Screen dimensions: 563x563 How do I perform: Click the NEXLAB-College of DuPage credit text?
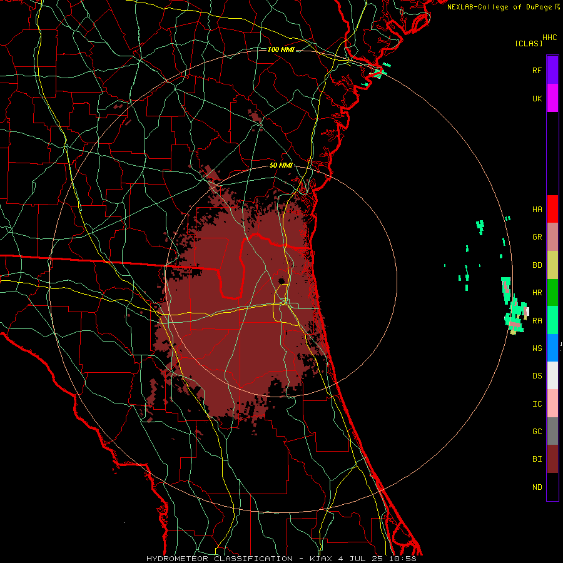[x=499, y=7]
